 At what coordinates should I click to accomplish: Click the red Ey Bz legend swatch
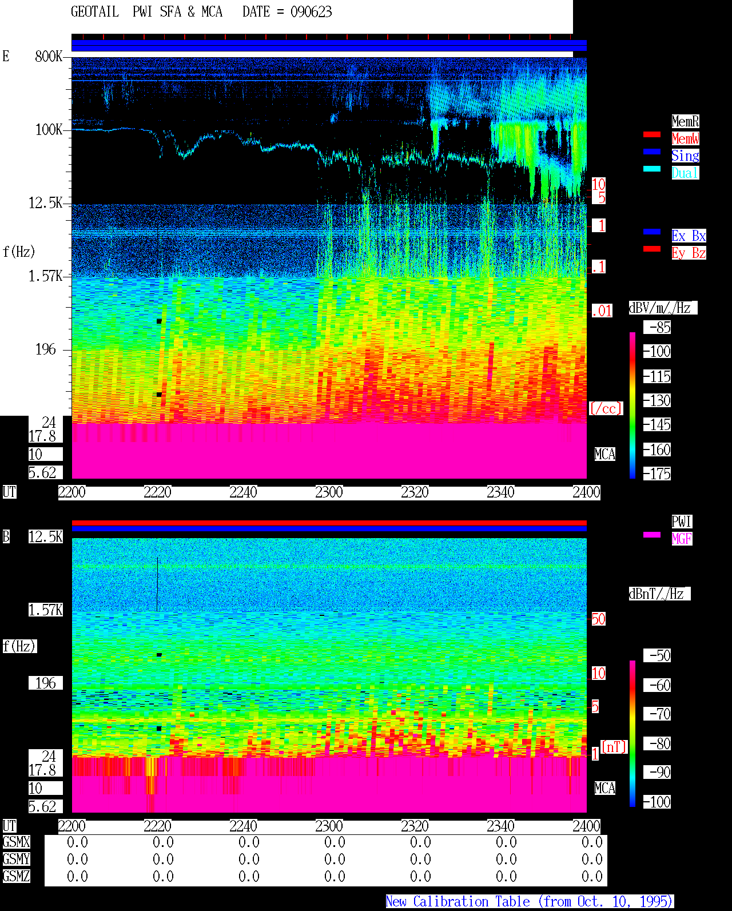(652, 249)
